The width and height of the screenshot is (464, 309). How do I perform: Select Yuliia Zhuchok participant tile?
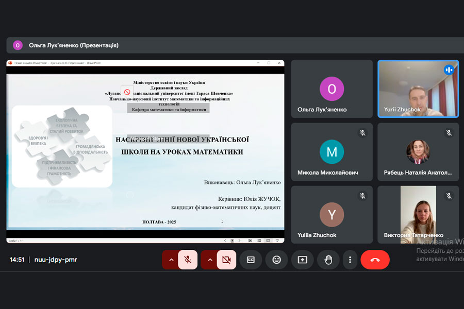332,215
